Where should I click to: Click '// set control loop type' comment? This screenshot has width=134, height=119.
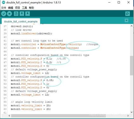point(37,41)
